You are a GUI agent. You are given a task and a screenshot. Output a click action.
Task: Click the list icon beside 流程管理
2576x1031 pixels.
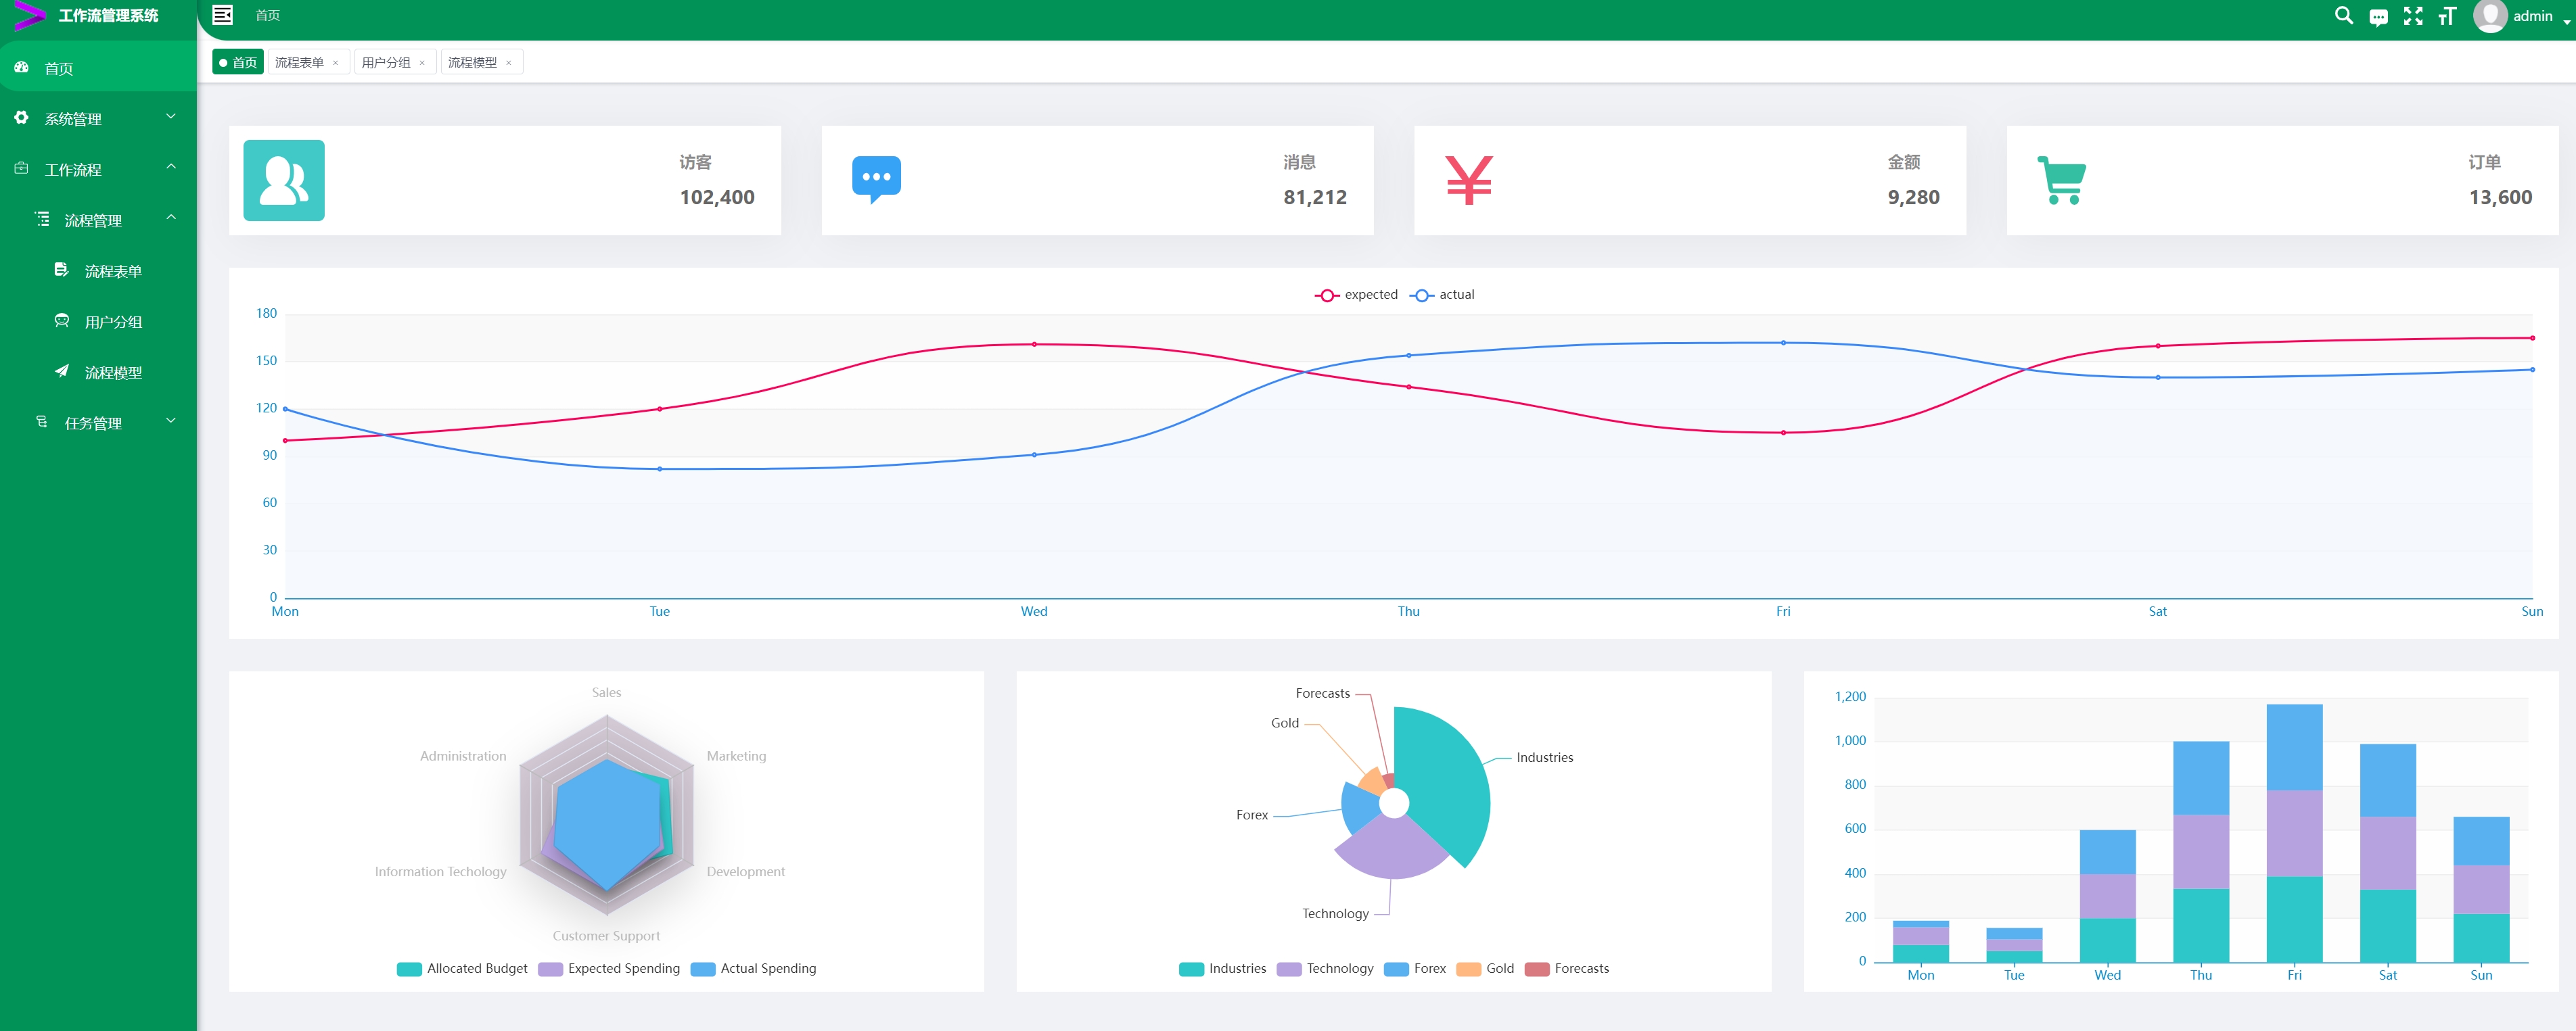[42, 219]
